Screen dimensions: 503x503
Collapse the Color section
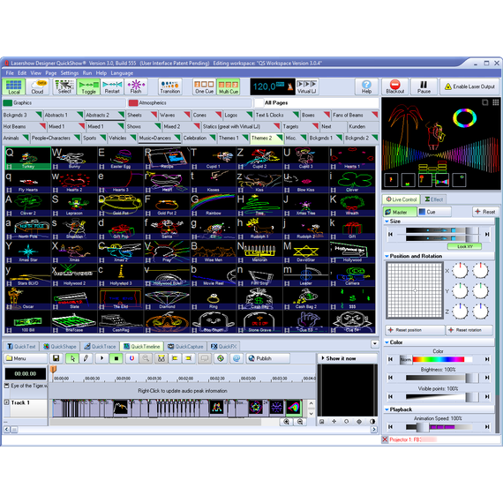pyautogui.click(x=387, y=342)
